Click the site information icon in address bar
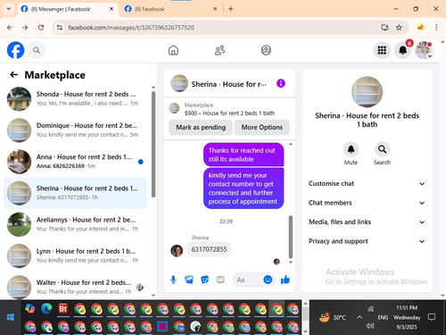Viewport: 446px width, 335px height. pos(60,28)
